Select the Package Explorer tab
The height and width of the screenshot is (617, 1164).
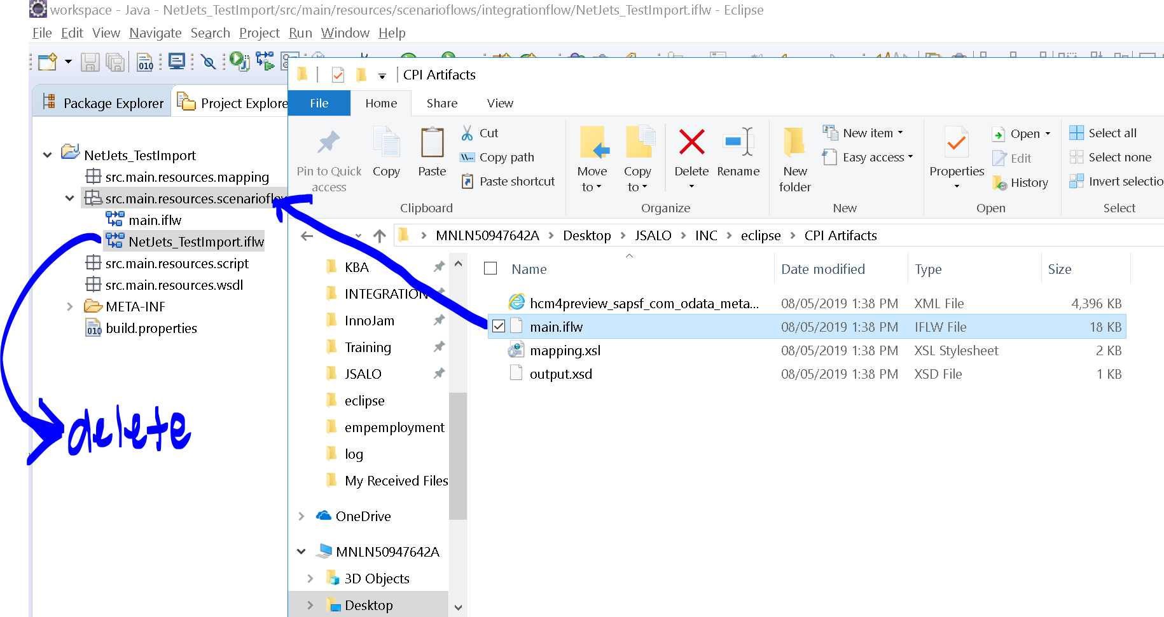tap(102, 103)
